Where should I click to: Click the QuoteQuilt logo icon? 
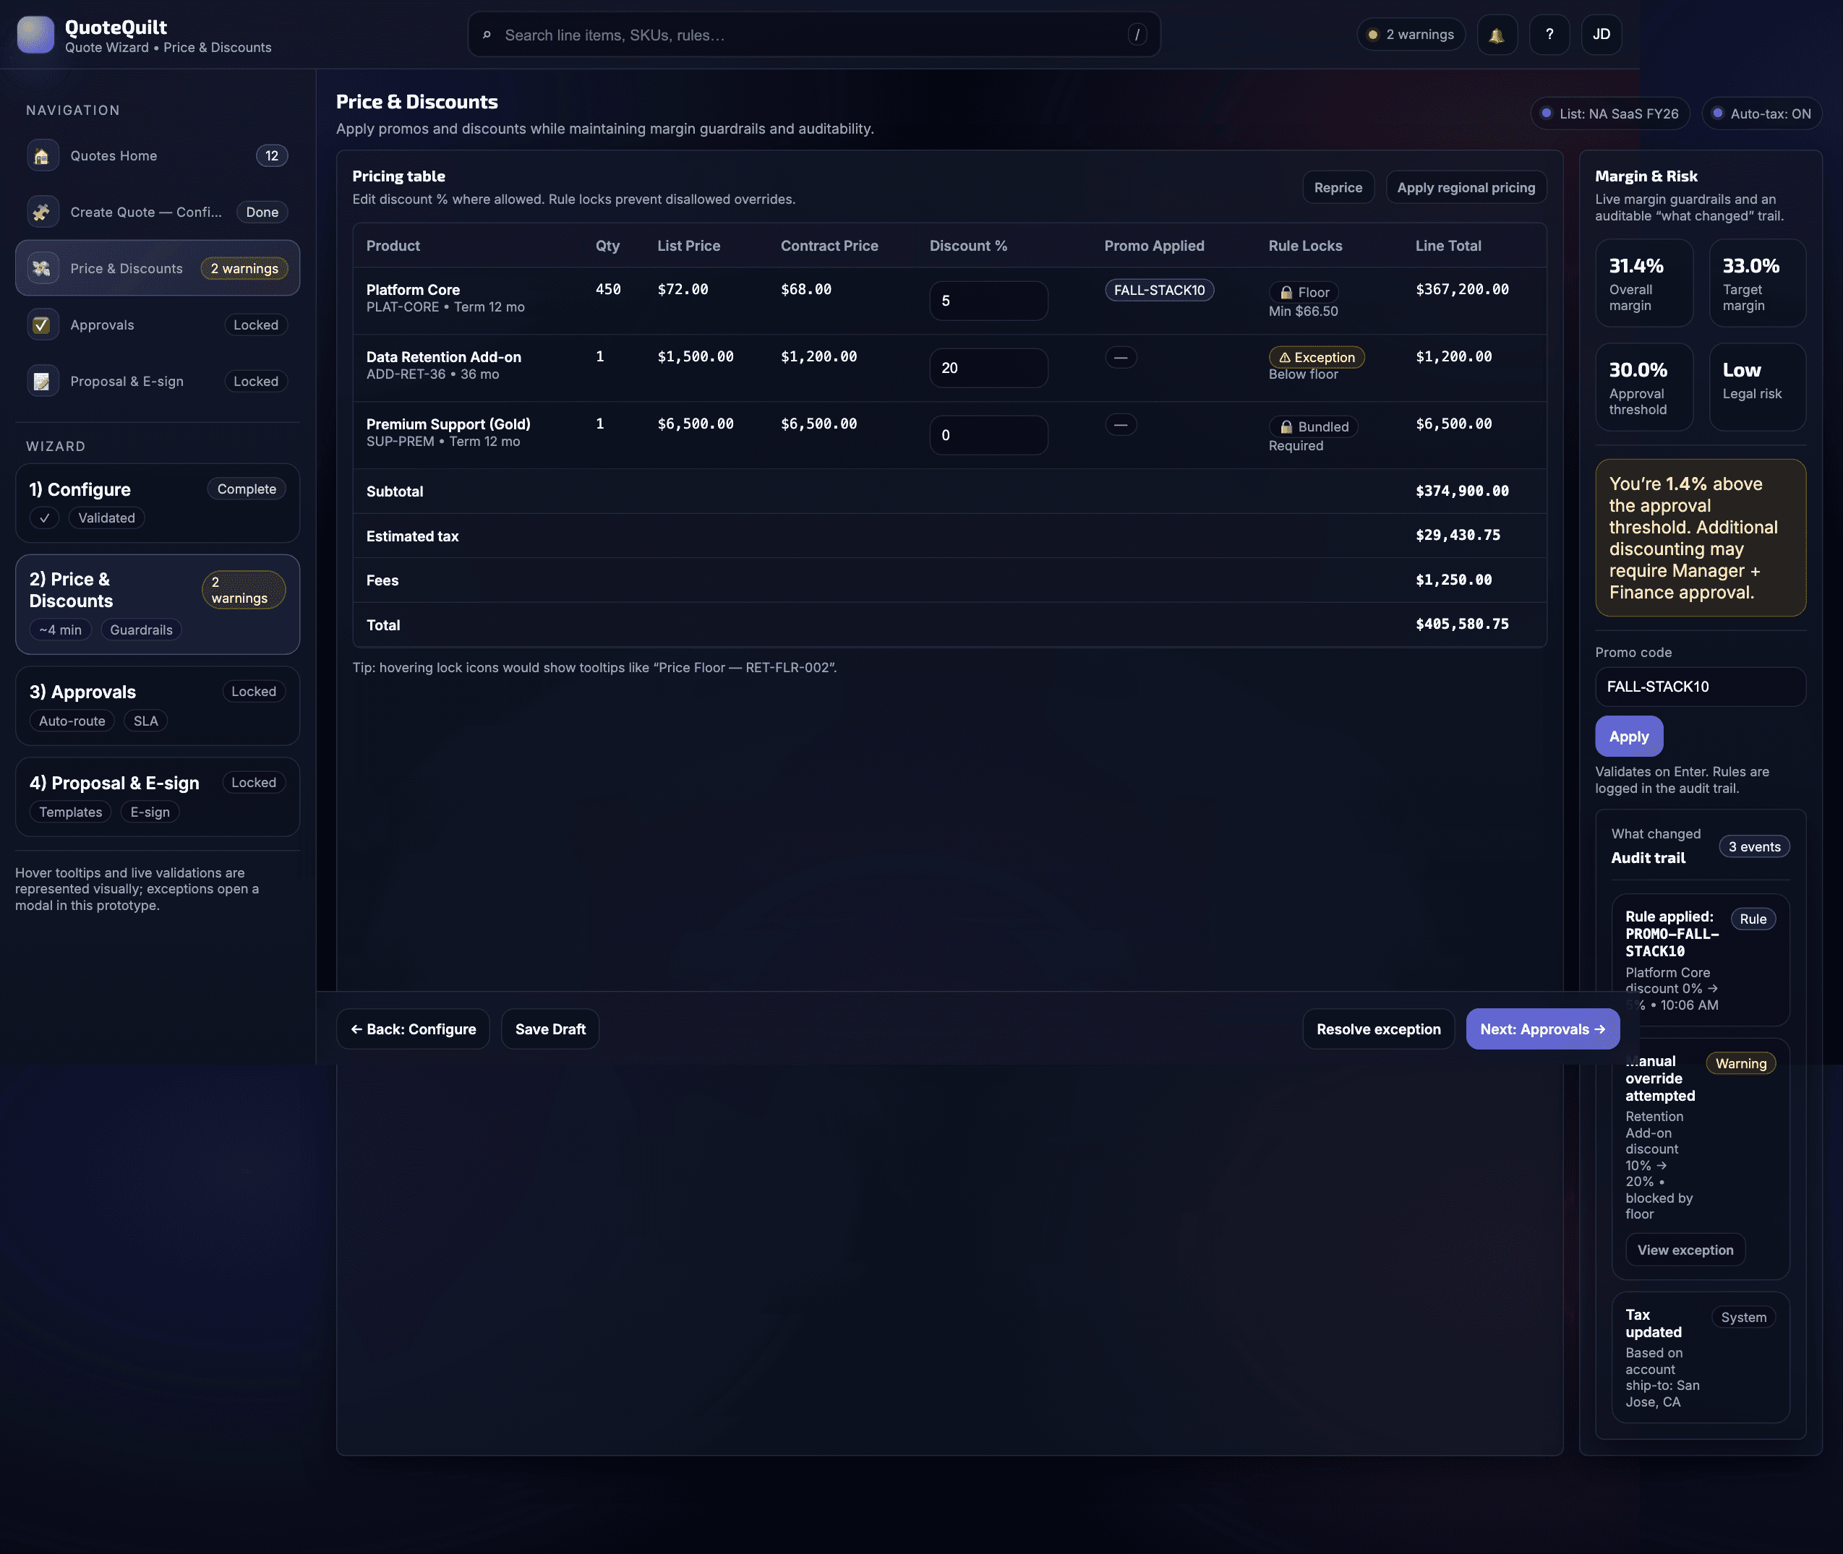[x=35, y=35]
